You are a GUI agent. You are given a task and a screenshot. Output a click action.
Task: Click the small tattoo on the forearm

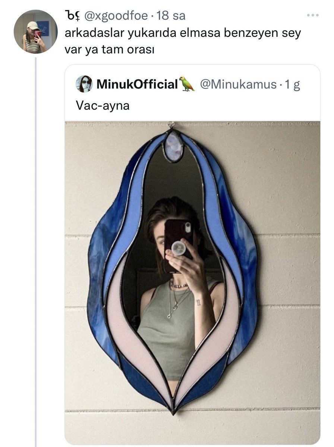point(198,302)
